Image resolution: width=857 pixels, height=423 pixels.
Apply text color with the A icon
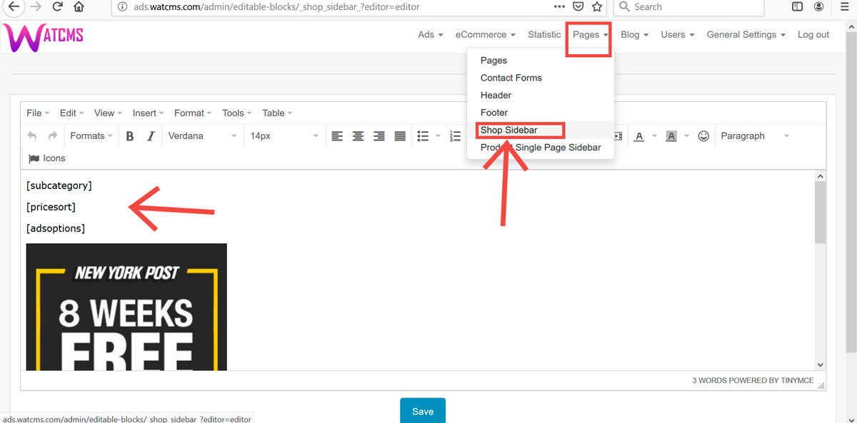click(638, 136)
